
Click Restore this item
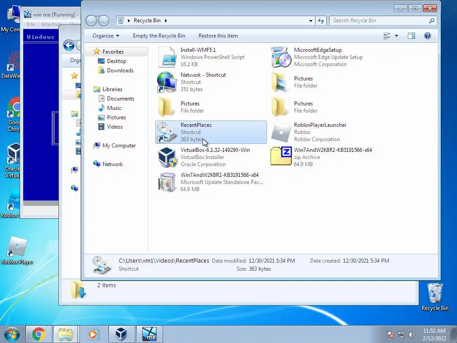tap(218, 36)
